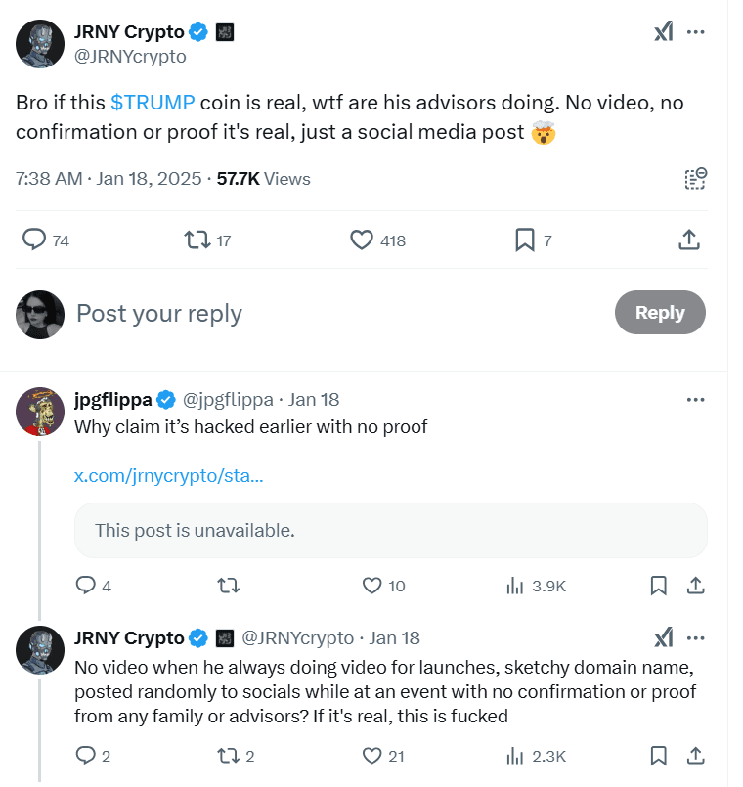
Task: Repost JRNY Crypto's reply with 2 reposts
Action: point(227,755)
